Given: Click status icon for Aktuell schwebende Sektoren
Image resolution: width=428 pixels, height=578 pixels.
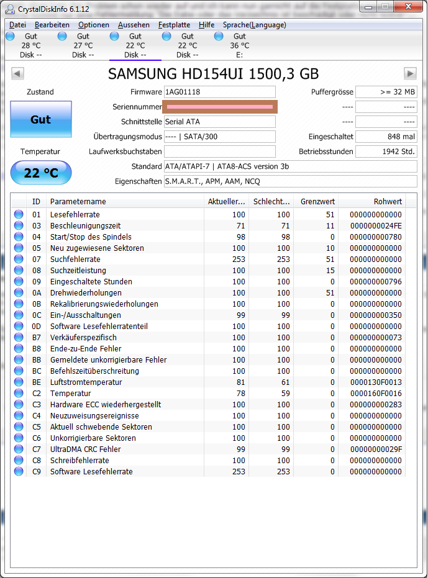Looking at the screenshot, I should pos(19,427).
